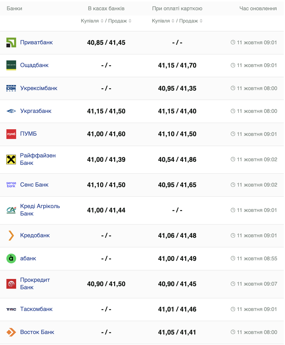Click the green абанк logo icon

click(x=11, y=258)
